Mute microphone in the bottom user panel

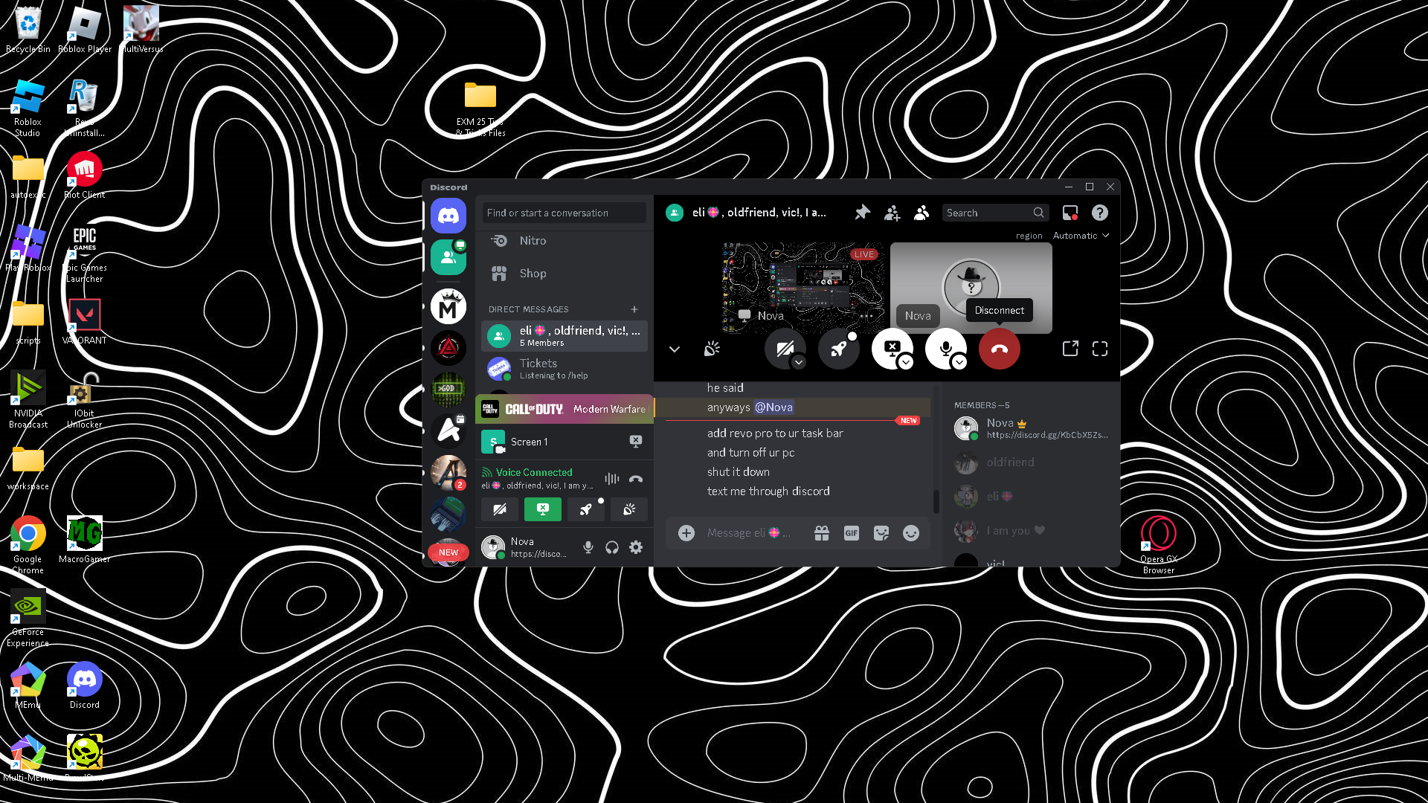pyautogui.click(x=588, y=548)
